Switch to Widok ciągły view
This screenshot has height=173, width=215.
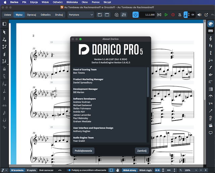[x=145, y=170]
